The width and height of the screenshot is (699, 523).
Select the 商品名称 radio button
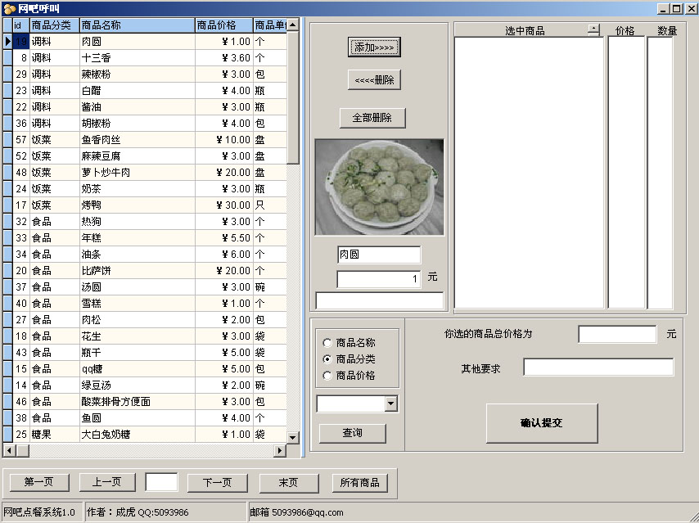pos(328,343)
